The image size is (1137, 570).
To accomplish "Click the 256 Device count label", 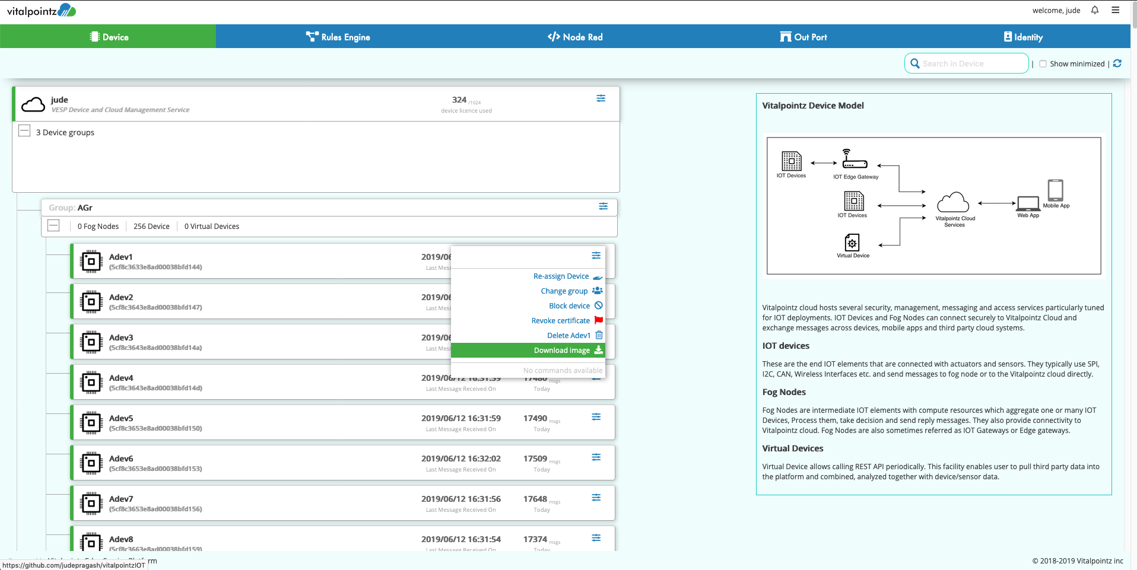I will (151, 227).
